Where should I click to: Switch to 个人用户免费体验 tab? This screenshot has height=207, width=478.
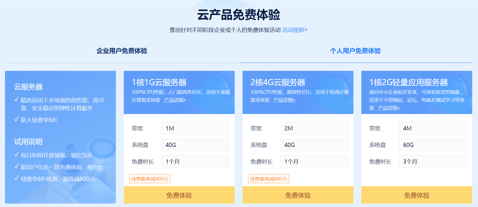[356, 51]
